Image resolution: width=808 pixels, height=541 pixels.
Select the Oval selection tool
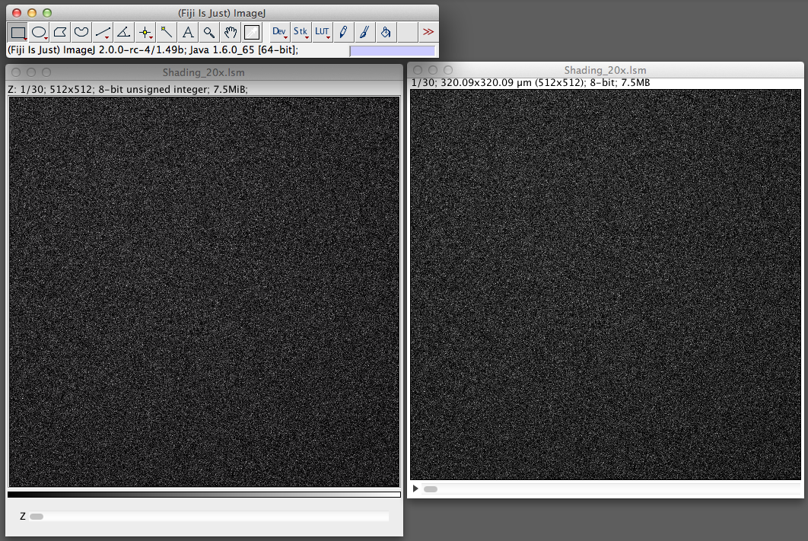pyautogui.click(x=39, y=32)
